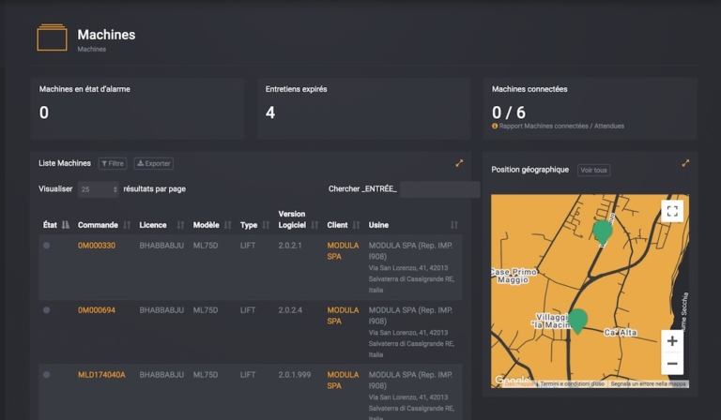Sort table by État column
This screenshot has height=420, width=721.
(55, 225)
